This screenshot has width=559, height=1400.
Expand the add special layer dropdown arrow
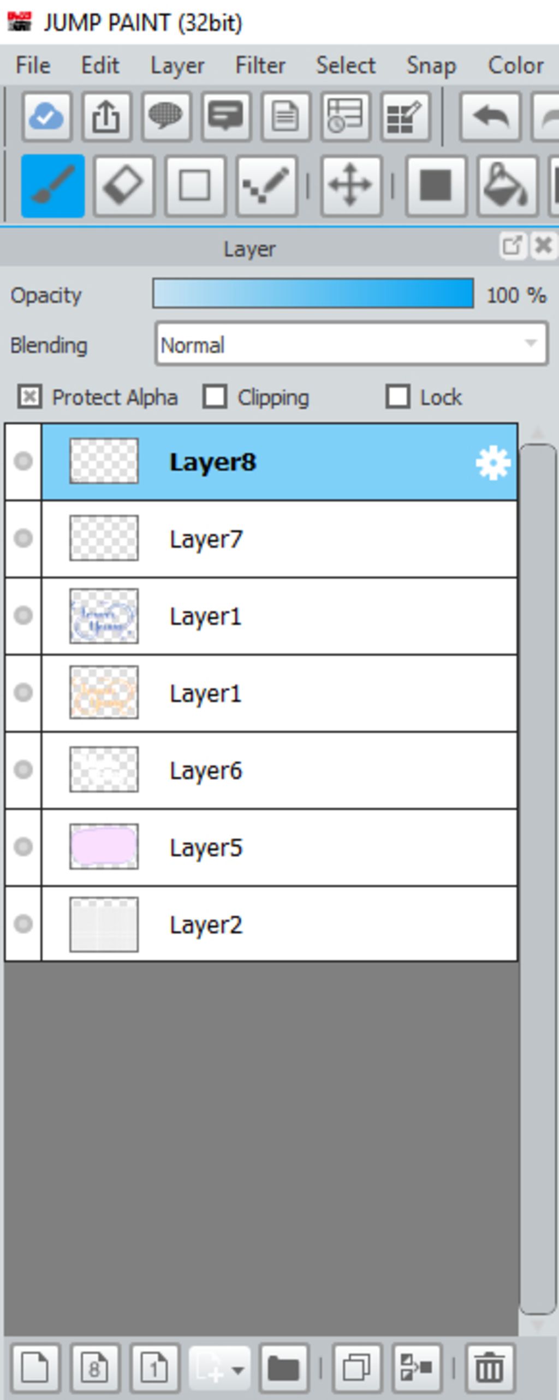pyautogui.click(x=238, y=1368)
